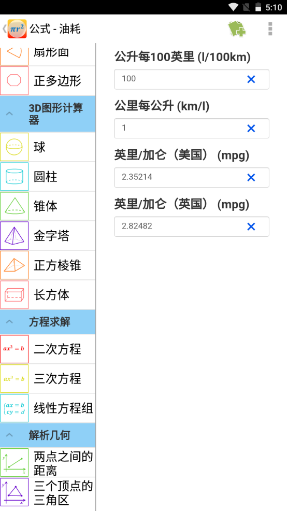Image resolution: width=287 pixels, height=511 pixels.
Task: Choose the pyramid (金字塔) icon
Action: [15, 236]
